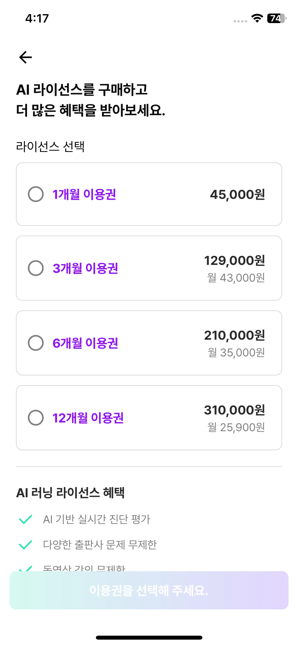Pick the 12개월 이용권 radio button

pos(36,418)
